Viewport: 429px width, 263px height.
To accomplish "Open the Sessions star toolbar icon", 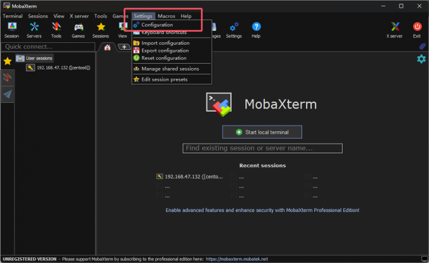I will [101, 30].
